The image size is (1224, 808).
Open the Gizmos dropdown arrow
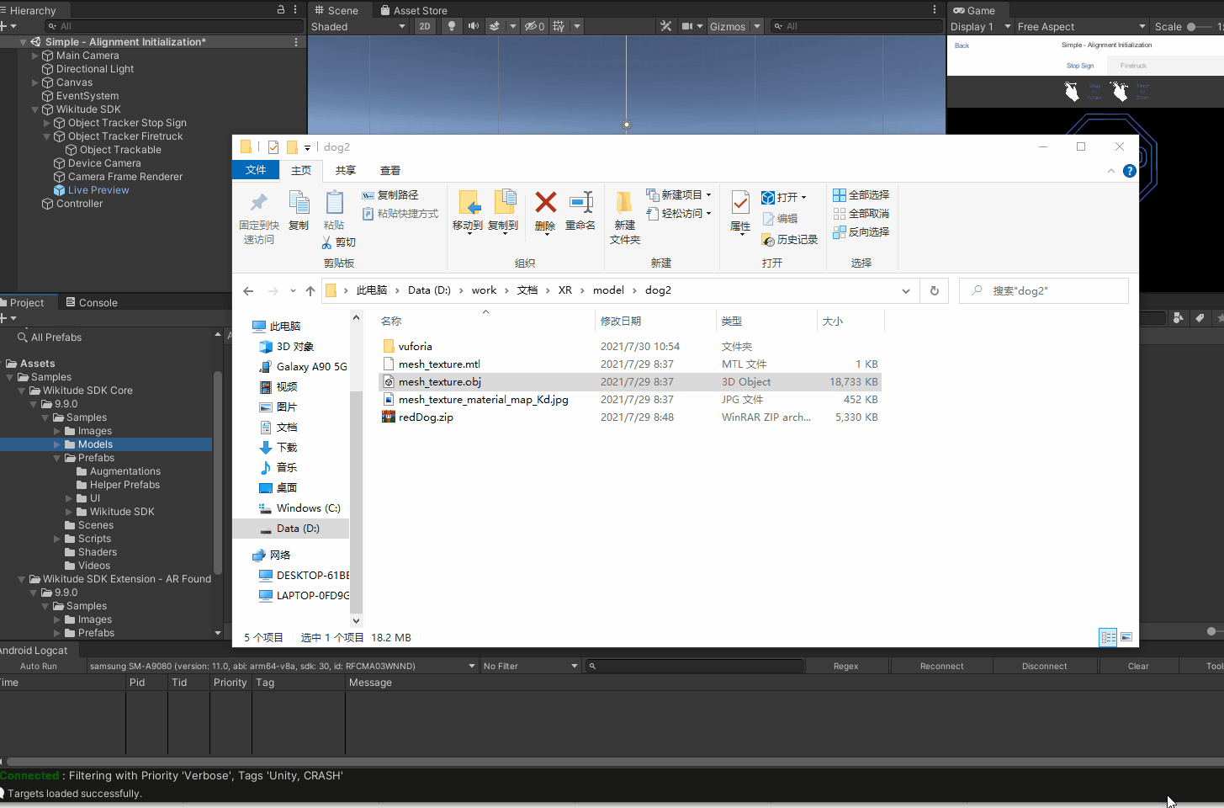tap(756, 26)
